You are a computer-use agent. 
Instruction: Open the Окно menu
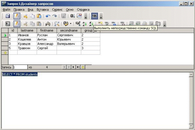point(69,10)
